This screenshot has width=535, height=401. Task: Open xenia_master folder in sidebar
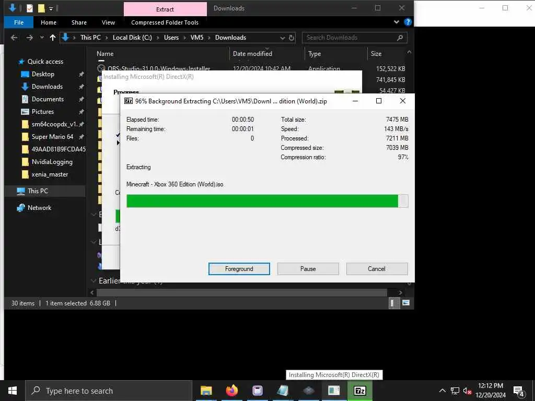[50, 174]
